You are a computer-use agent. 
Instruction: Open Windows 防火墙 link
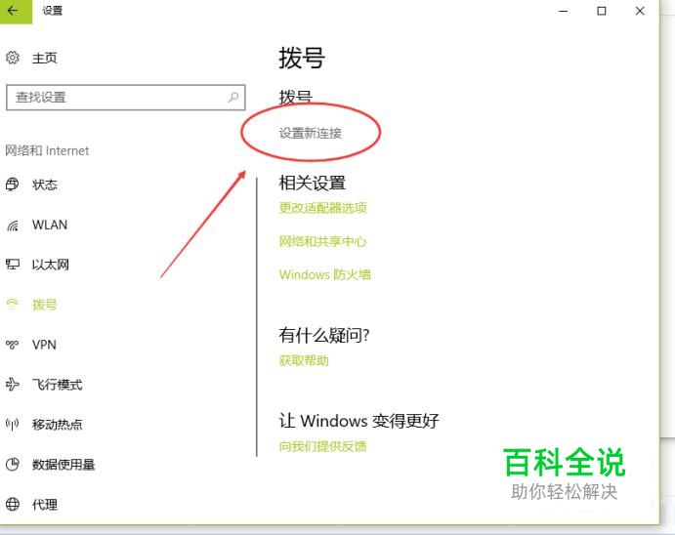point(325,274)
